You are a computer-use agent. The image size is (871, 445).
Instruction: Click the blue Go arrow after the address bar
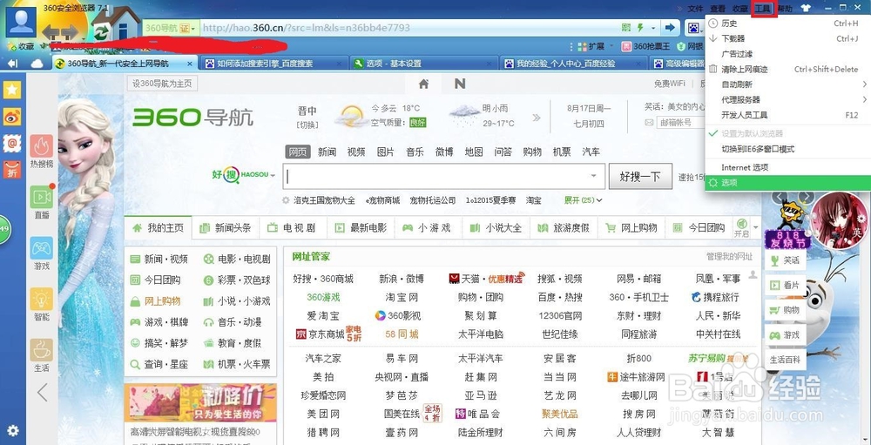coord(670,27)
